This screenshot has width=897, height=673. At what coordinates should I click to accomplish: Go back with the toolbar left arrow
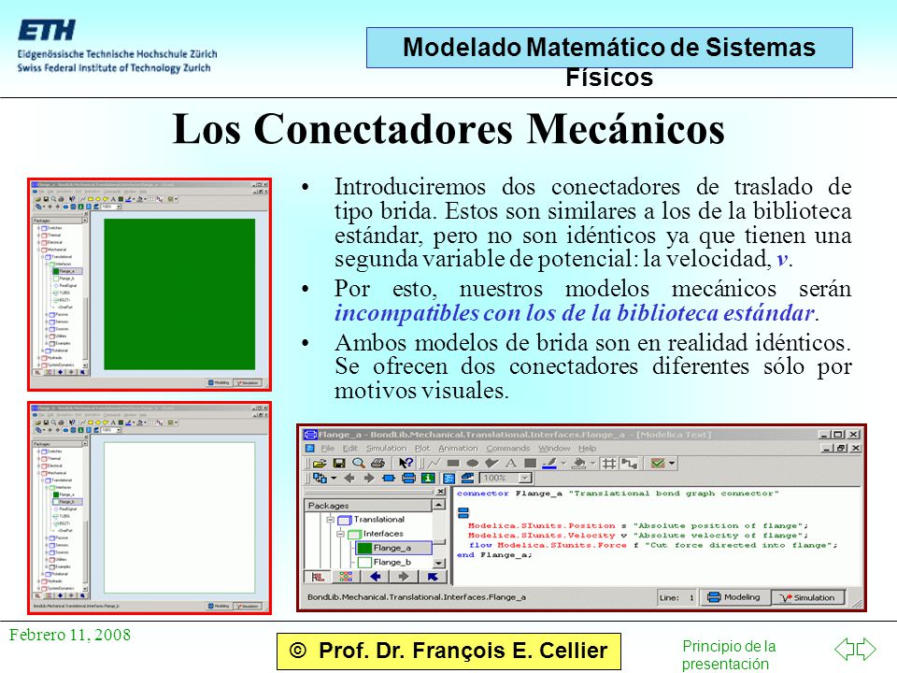[x=349, y=478]
